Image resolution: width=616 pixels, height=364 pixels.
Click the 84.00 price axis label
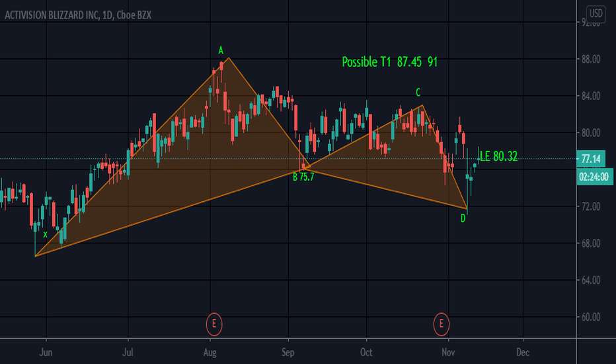click(x=591, y=96)
